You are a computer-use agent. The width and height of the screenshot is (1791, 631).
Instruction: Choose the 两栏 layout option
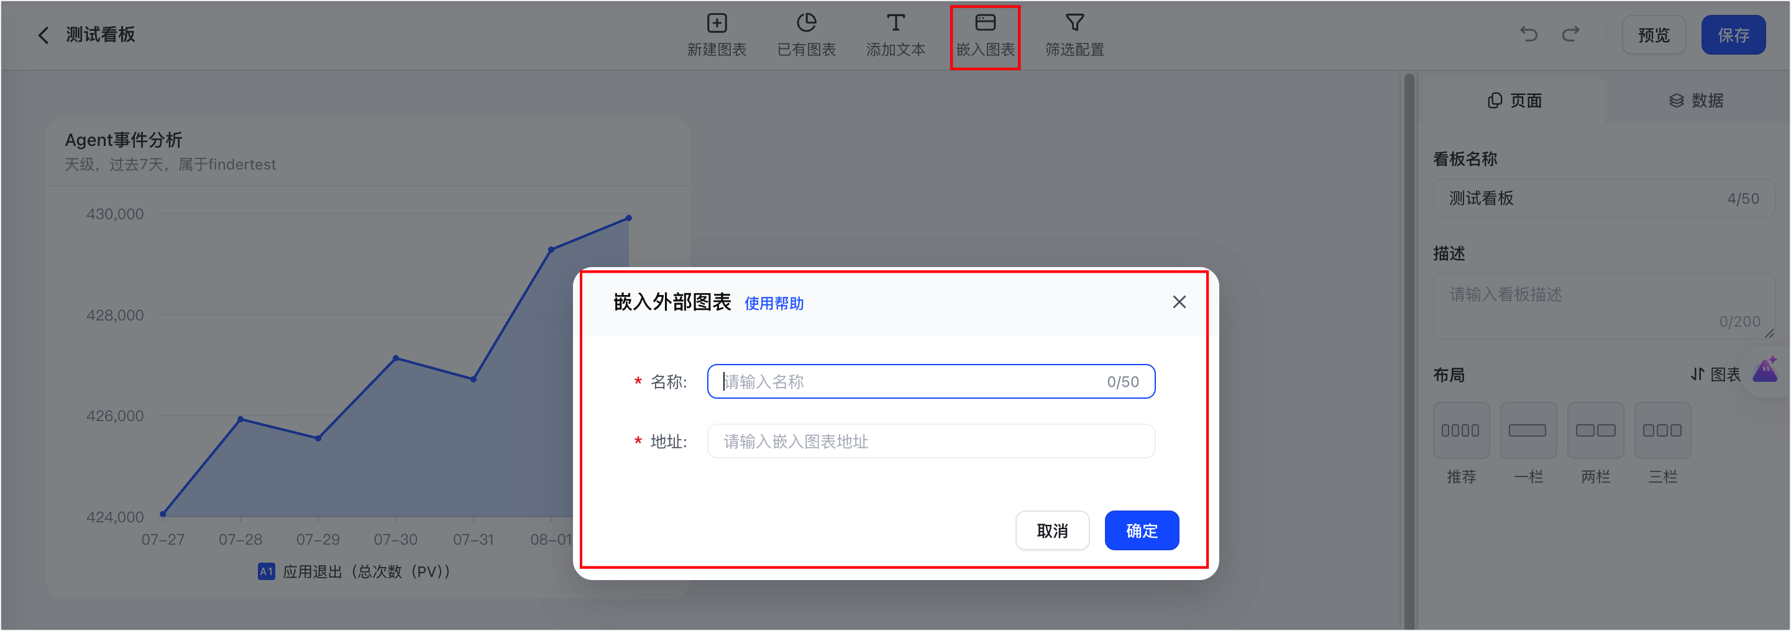click(1595, 430)
